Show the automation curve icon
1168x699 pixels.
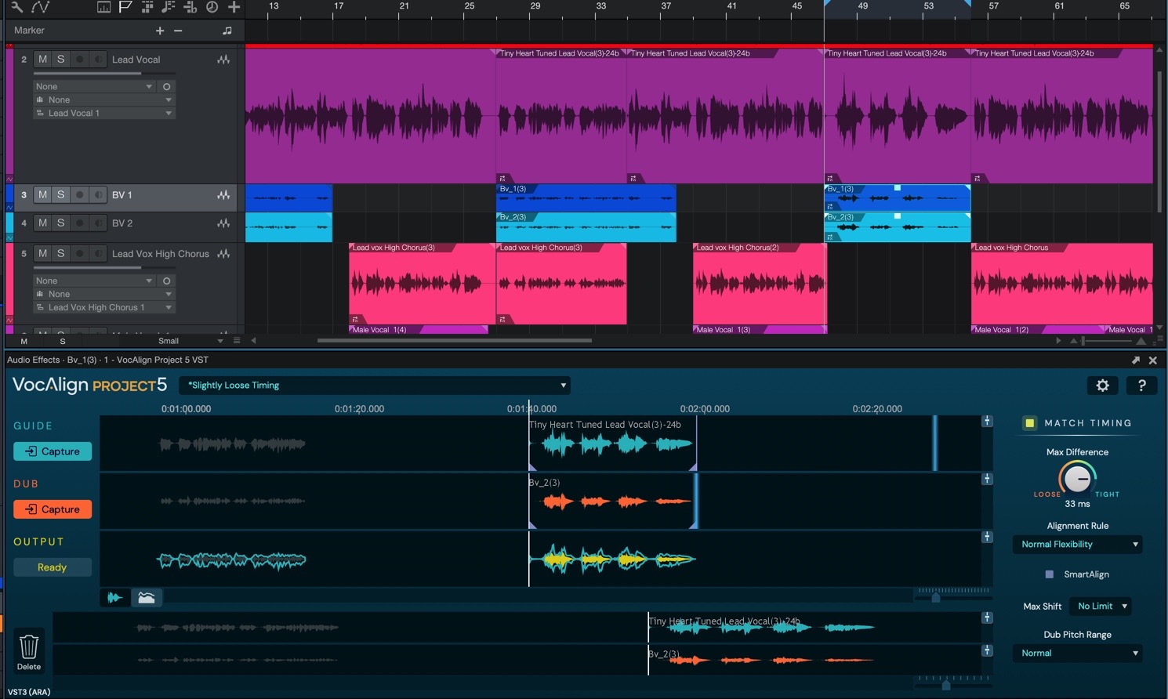[x=40, y=7]
